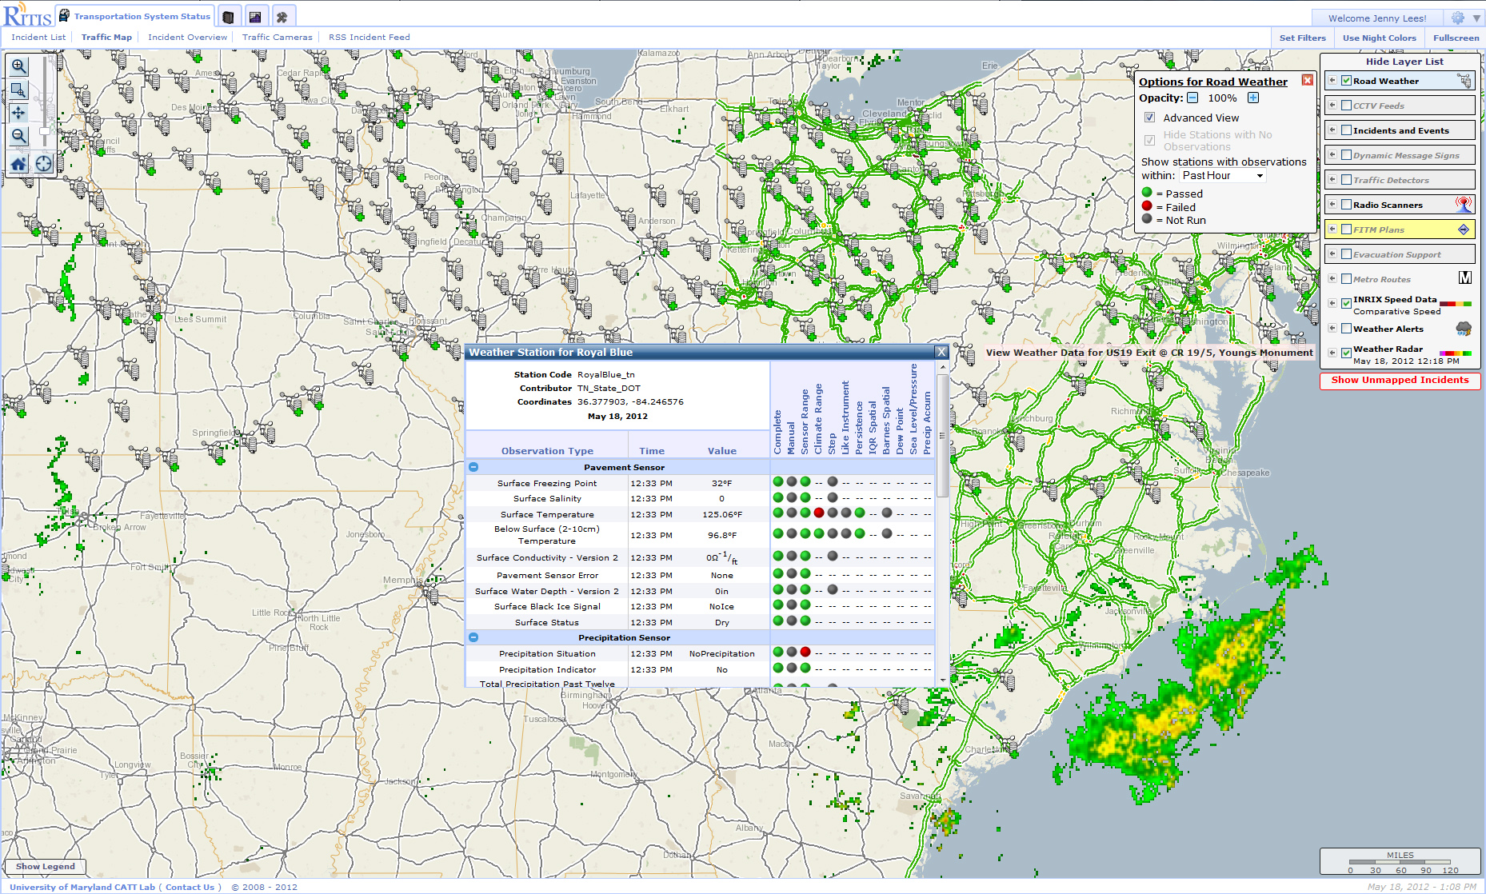Uncheck the Weather Radar layer checkbox
Image resolution: width=1486 pixels, height=894 pixels.
coord(1346,353)
